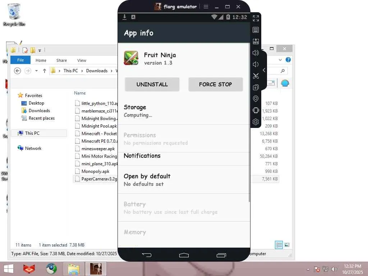
Task: Open flarg emulator taskbar icon
Action: pyautogui.click(x=96, y=269)
